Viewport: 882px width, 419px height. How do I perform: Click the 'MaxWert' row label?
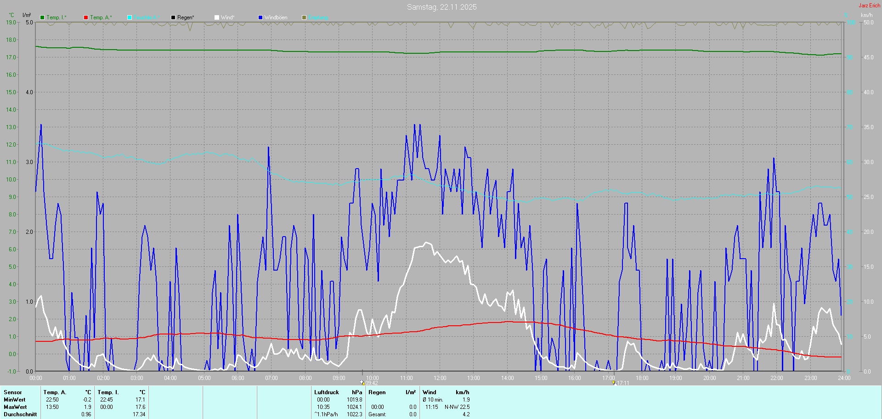(x=15, y=407)
